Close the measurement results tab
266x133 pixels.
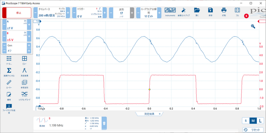(x=160, y=114)
